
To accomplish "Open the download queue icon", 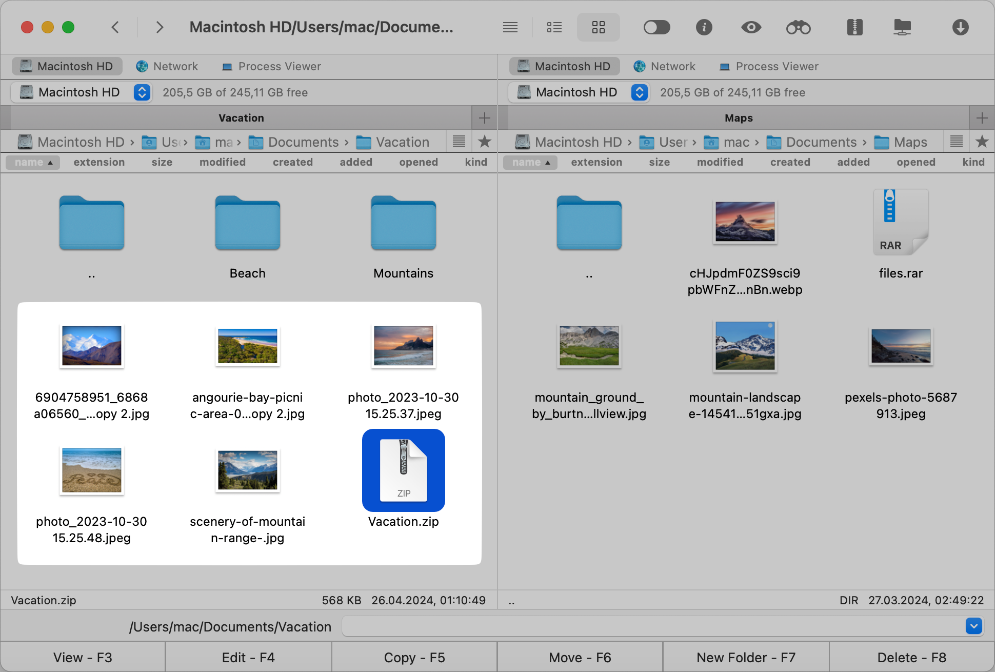I will click(961, 27).
